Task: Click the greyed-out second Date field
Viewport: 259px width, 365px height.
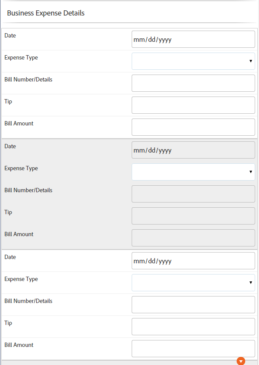Action: [x=193, y=150]
